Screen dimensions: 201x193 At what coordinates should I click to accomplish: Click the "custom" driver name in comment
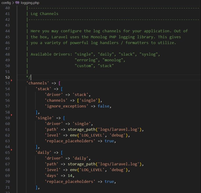click(84, 66)
